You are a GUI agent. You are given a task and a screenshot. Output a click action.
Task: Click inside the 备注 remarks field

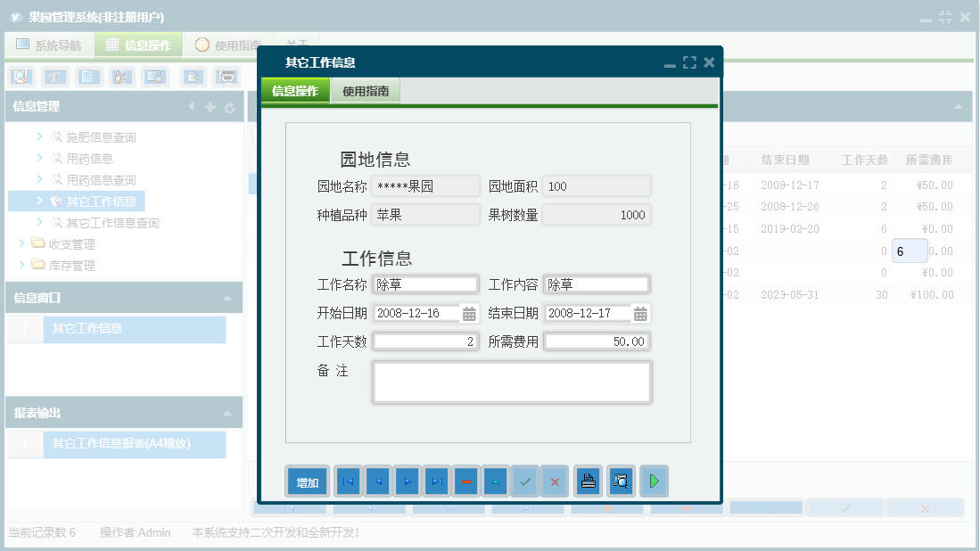[512, 382]
